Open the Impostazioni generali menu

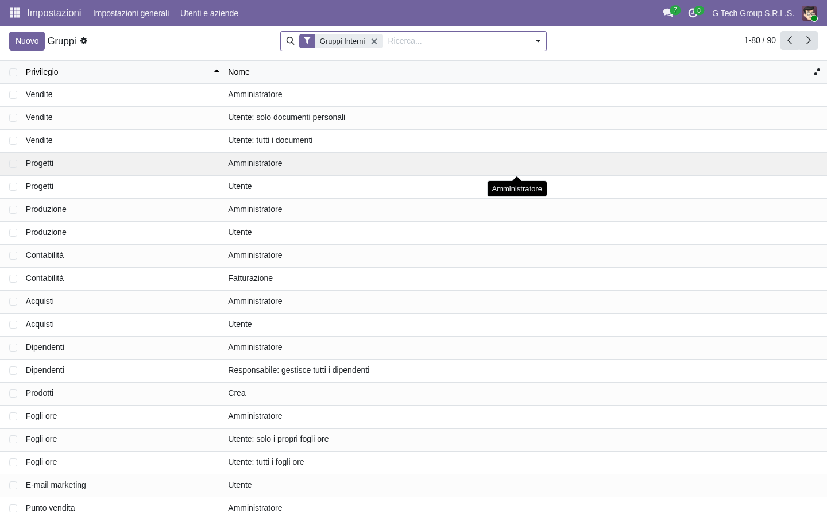tap(131, 13)
